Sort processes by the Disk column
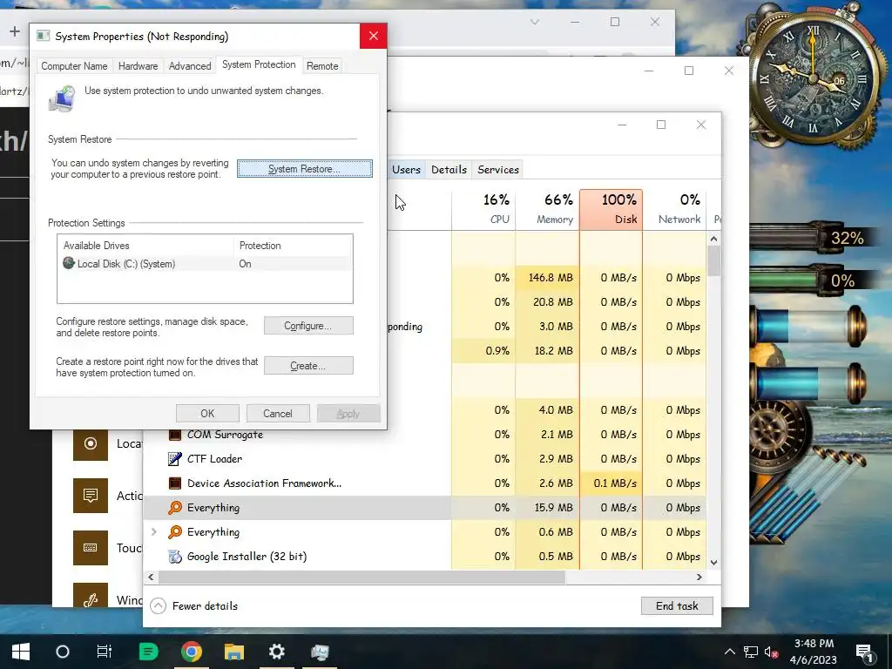This screenshot has height=669, width=892. [611, 209]
